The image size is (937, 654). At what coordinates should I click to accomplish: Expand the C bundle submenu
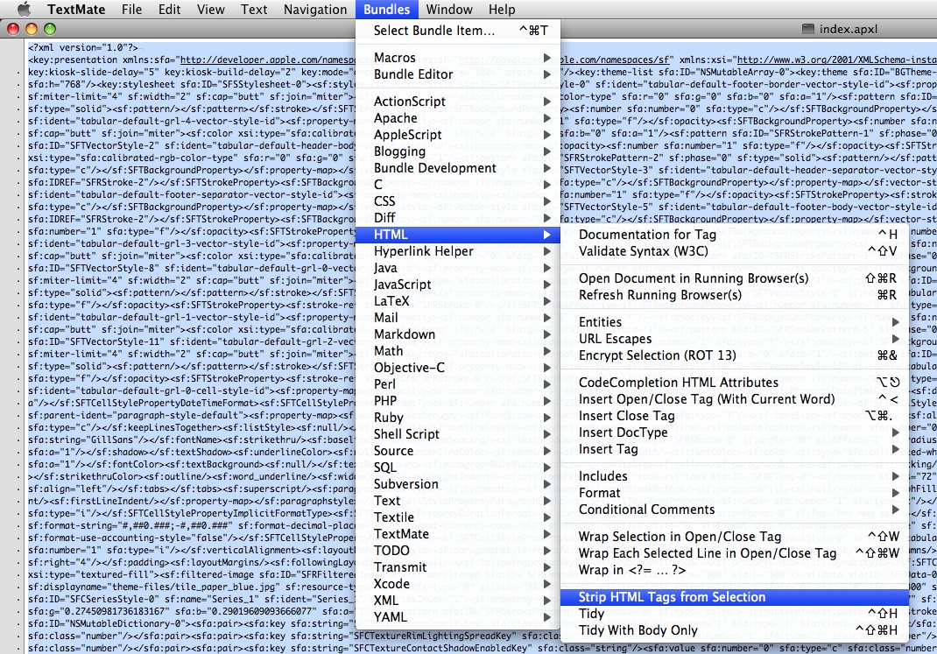point(458,185)
